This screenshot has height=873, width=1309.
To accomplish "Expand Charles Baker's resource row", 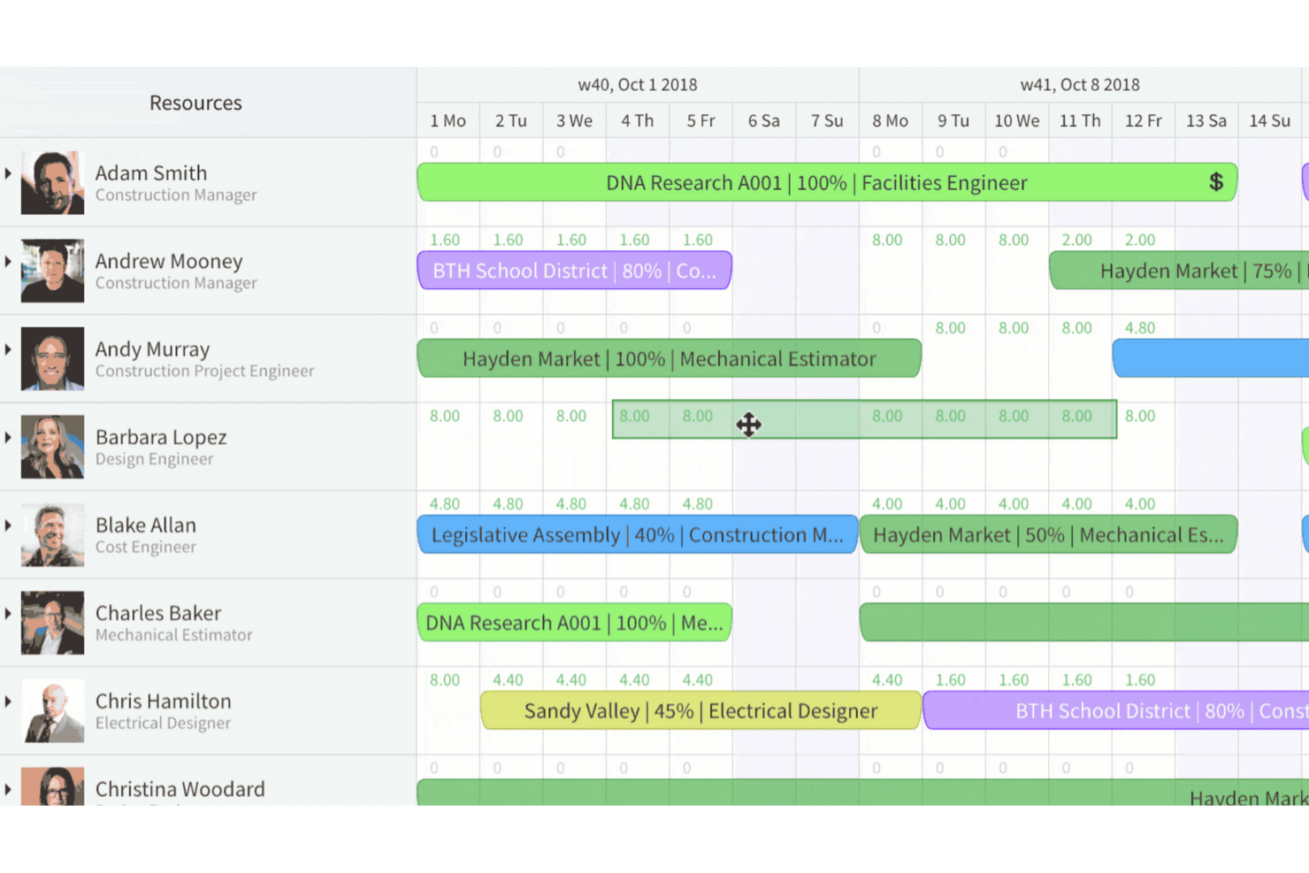I will 9,614.
